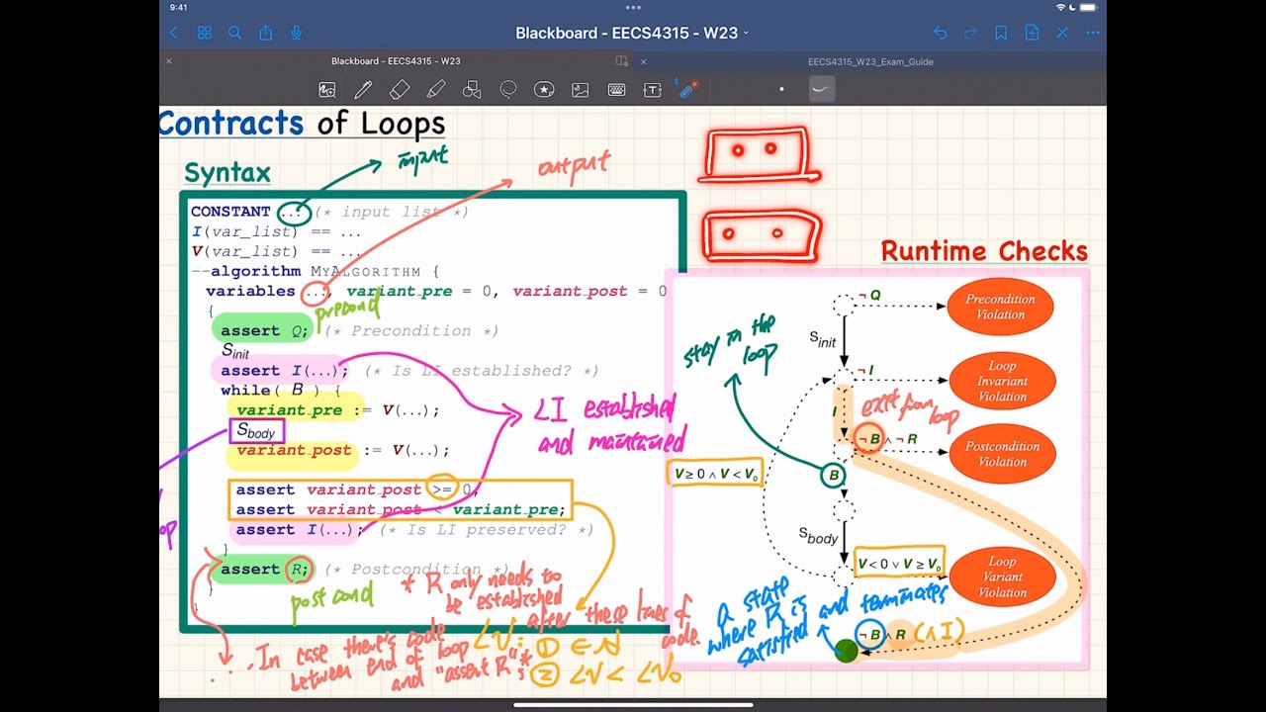Tap the multitasking dots at top center

(x=633, y=7)
